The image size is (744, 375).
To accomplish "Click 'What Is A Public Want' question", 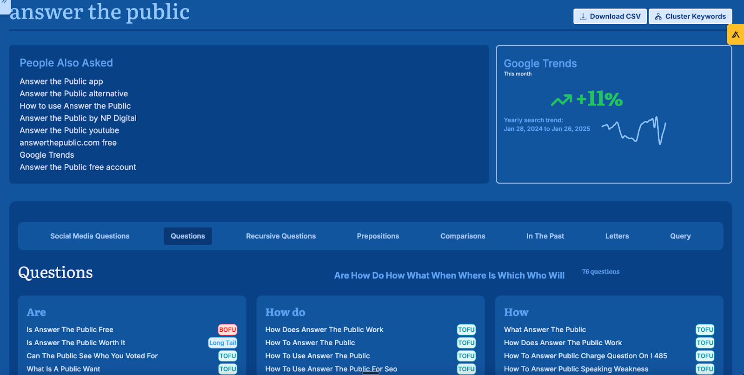I will pos(63,369).
